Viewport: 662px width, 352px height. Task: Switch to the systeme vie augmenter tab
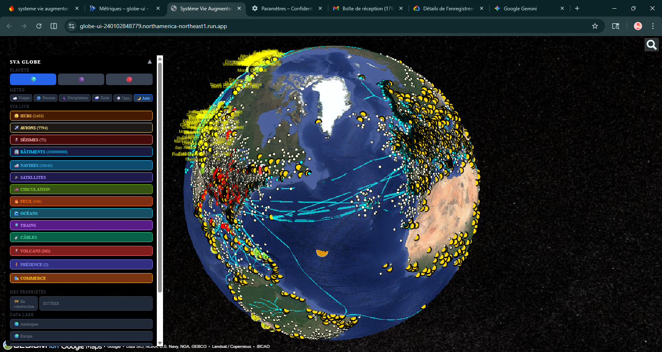click(x=43, y=8)
